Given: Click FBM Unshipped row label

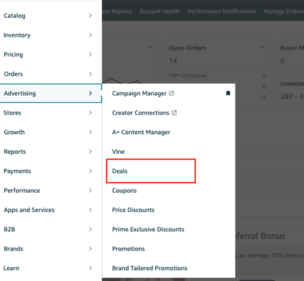Looking at the screenshot, I should tap(188, 75).
